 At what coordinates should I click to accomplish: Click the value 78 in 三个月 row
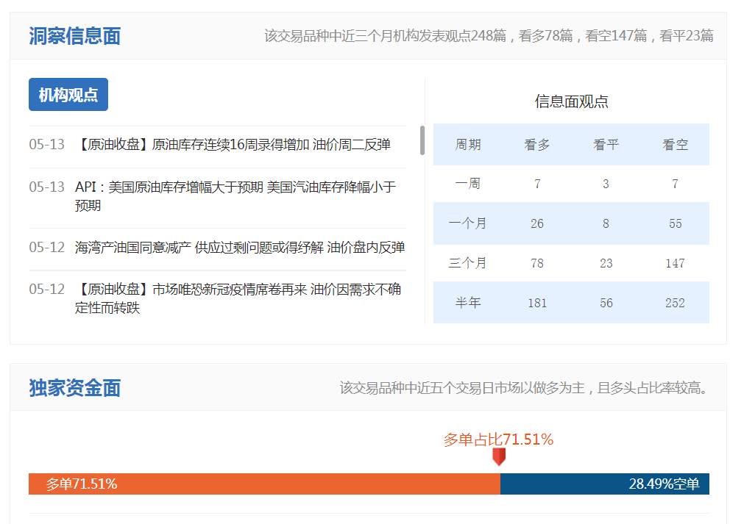click(536, 263)
